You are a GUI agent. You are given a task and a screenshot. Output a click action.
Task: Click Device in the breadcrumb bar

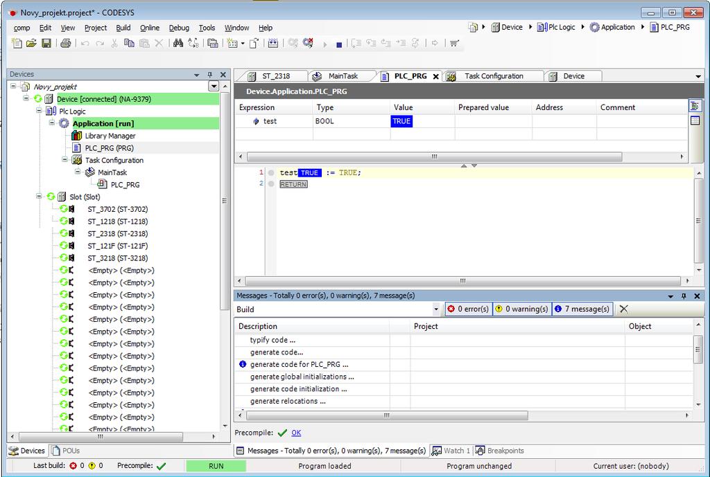point(507,27)
